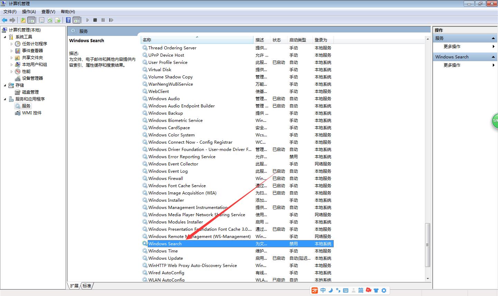This screenshot has width=498, height=296.
Task: Select the Windows Firewall service row
Action: [x=237, y=179]
